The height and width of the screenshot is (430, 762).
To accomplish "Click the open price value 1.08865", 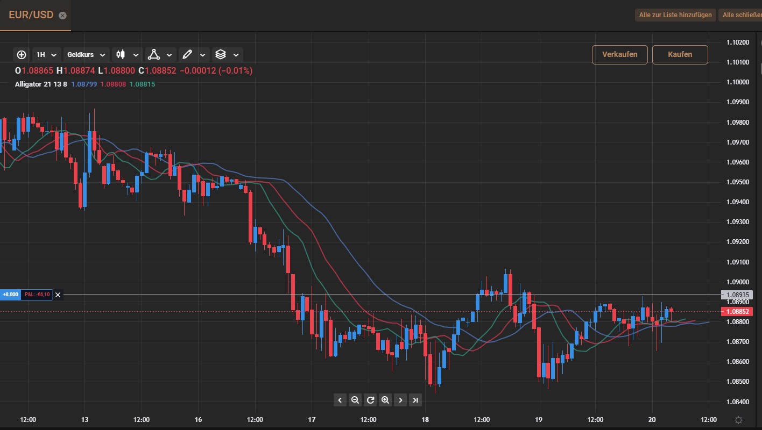I will pos(38,71).
